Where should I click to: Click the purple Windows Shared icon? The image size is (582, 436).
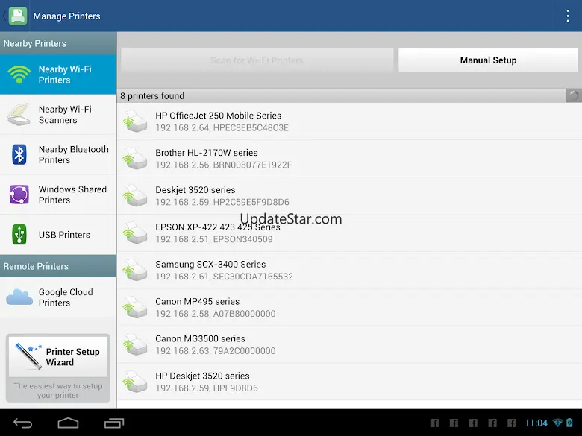19,195
